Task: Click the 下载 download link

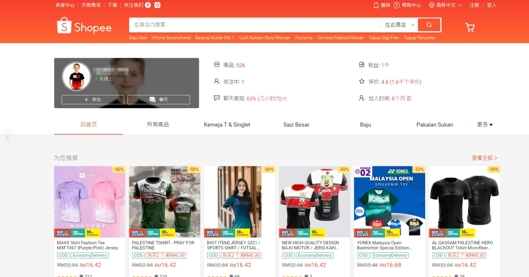Action: point(112,5)
